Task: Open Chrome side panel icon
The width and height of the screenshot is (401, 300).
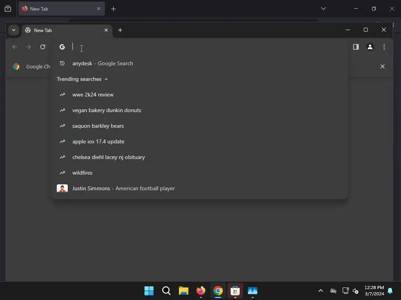Action: coord(356,47)
